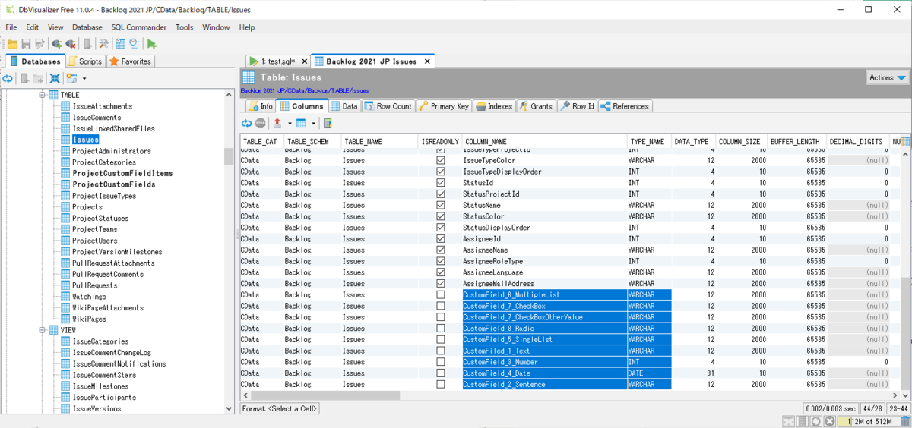The width and height of the screenshot is (912, 428).
Task: Open dropdown next to grid layout icon
Action: 312,123
